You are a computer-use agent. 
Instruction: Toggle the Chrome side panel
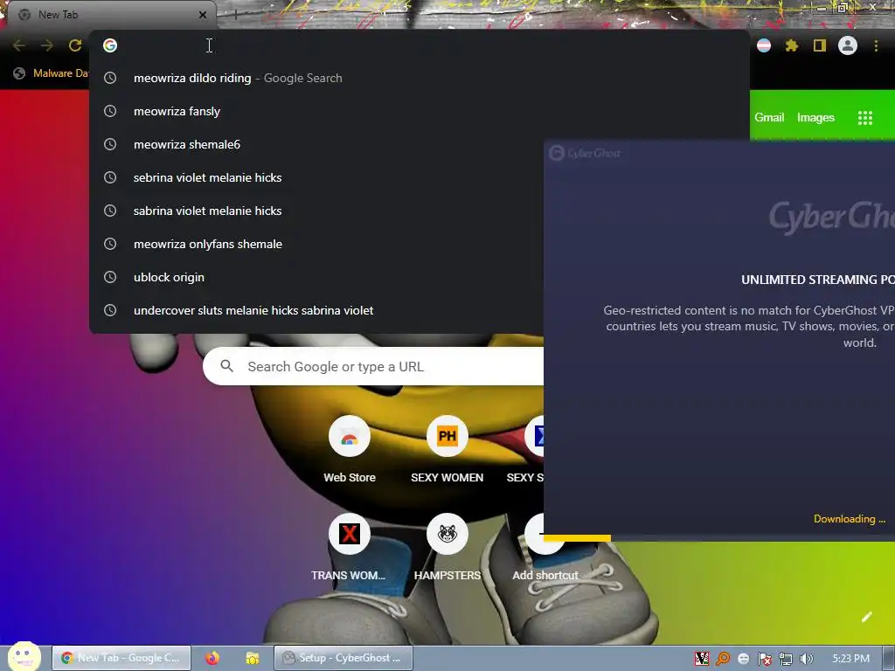point(820,45)
